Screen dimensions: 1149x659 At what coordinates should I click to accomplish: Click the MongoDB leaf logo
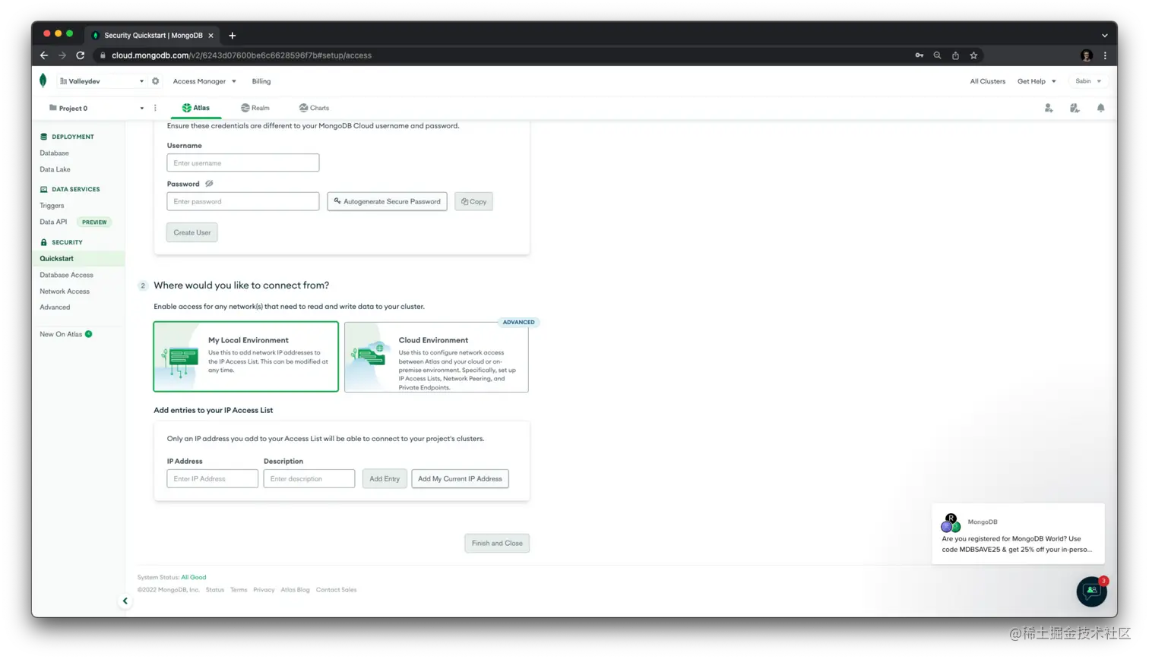click(43, 80)
